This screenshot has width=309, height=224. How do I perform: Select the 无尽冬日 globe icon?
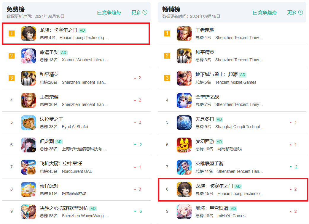coord(184,123)
